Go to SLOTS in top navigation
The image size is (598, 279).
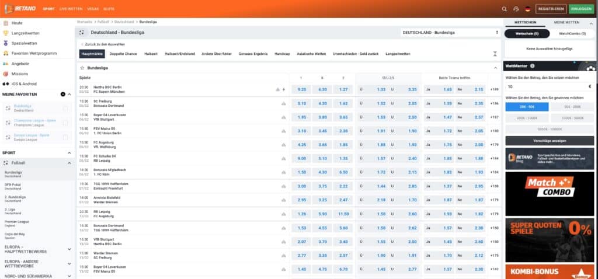pyautogui.click(x=109, y=9)
